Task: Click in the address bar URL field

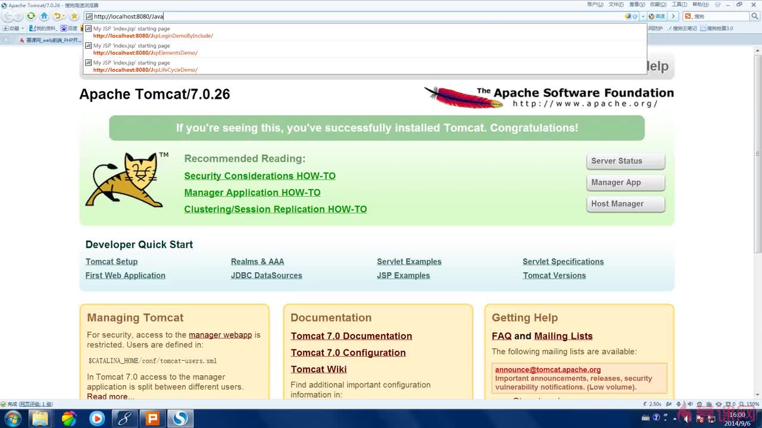Action: pyautogui.click(x=357, y=17)
